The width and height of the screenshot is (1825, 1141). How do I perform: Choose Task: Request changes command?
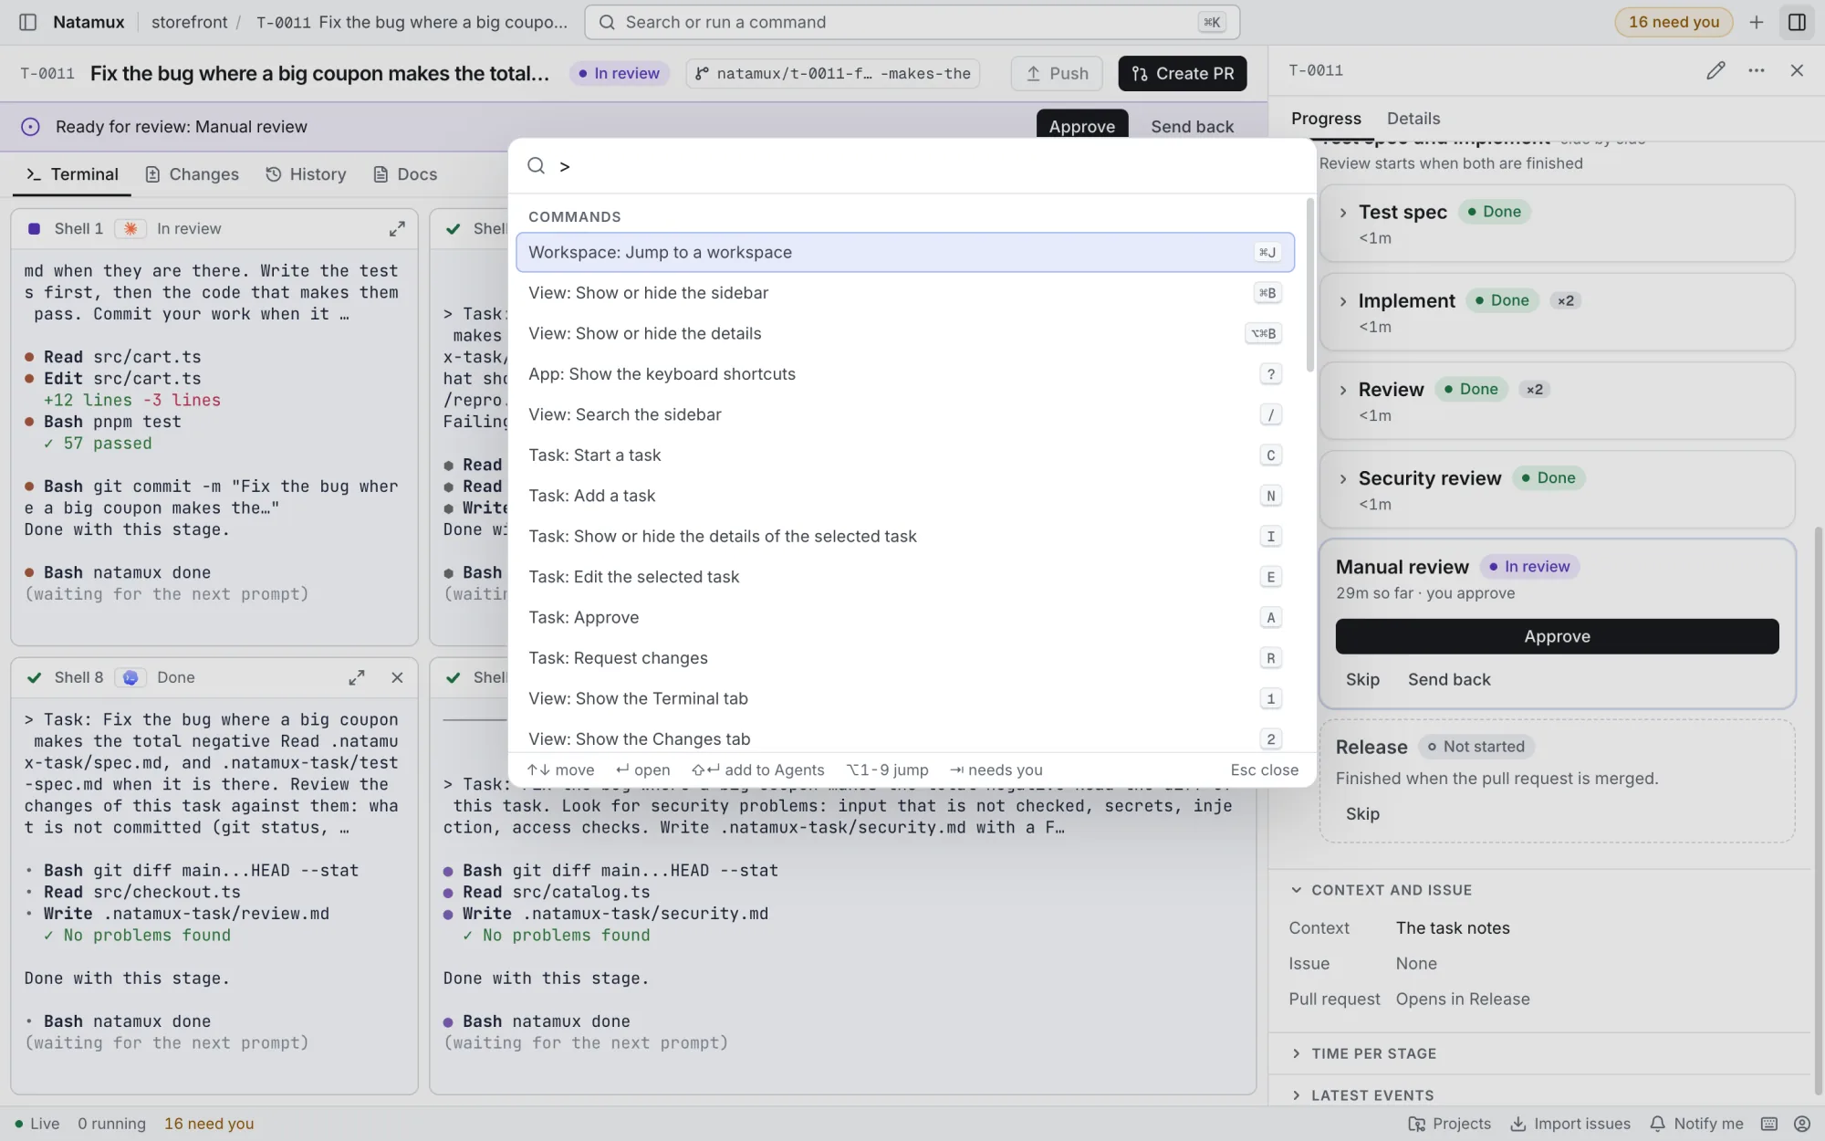click(905, 658)
